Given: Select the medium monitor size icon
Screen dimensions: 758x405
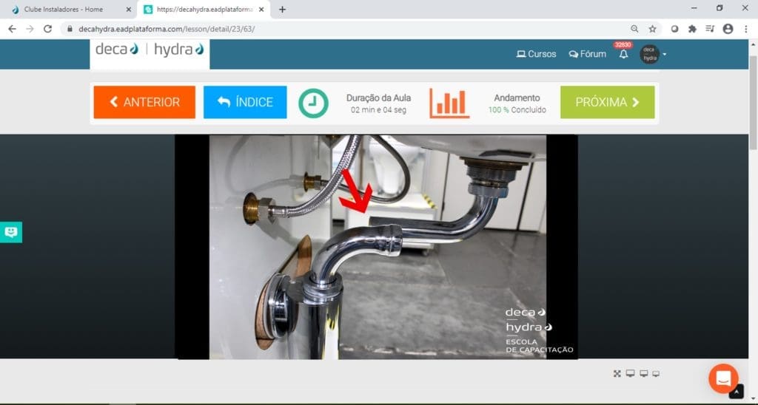Looking at the screenshot, I should (643, 374).
